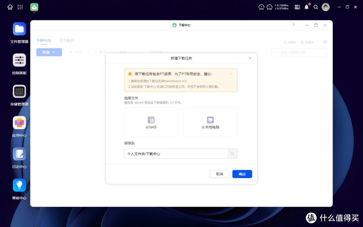Confirm the task with 确定 button
This screenshot has height=227, width=363.
coord(242,174)
